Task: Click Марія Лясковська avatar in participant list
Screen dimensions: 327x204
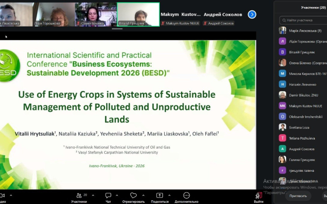Action: point(282,31)
